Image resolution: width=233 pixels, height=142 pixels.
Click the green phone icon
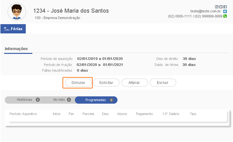tap(225, 16)
